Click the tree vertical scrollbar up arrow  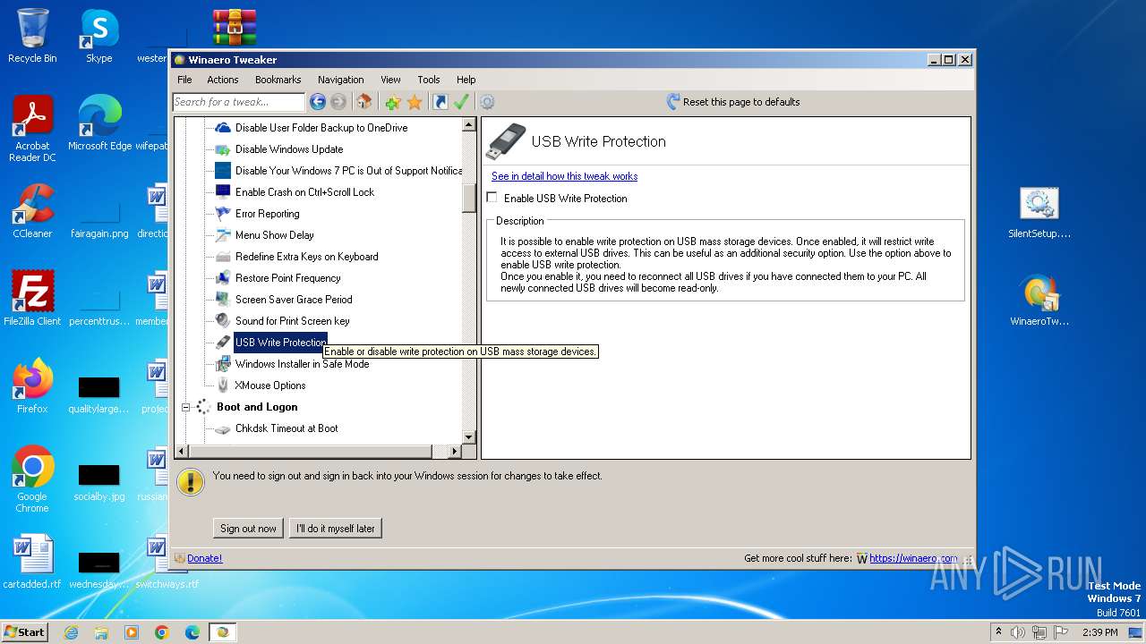click(469, 125)
